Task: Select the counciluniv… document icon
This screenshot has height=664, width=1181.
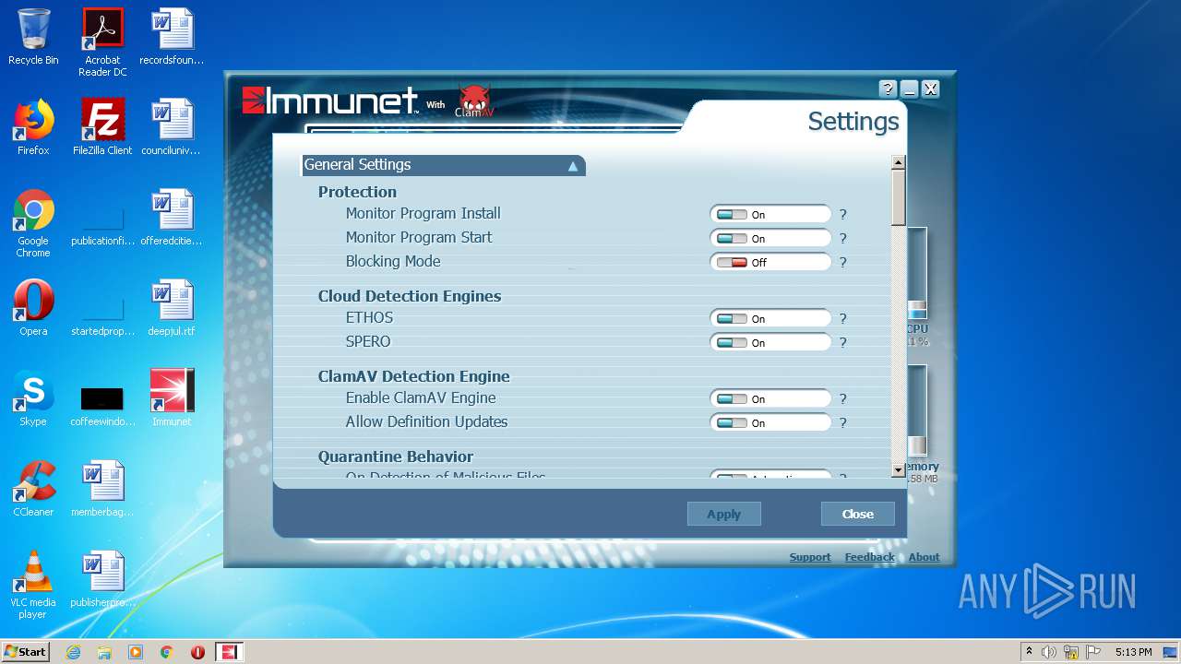Action: tap(172, 127)
